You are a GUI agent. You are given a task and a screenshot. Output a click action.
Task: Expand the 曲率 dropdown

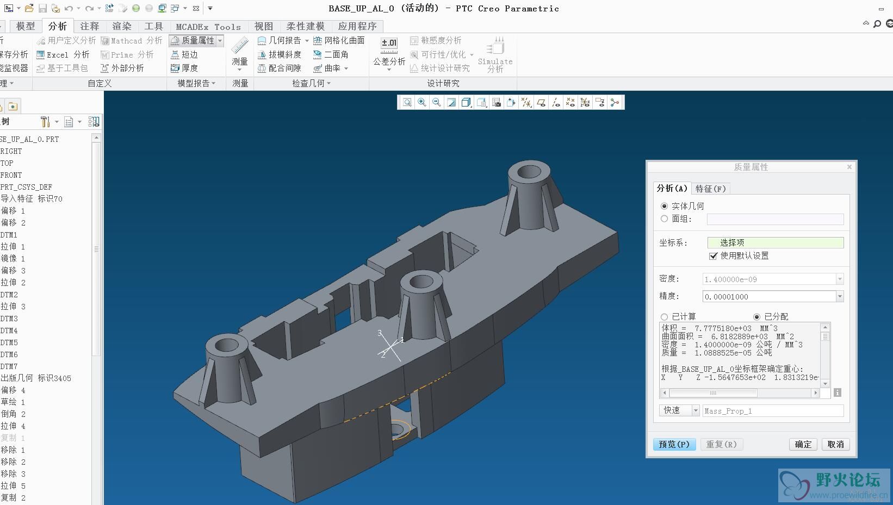[346, 68]
